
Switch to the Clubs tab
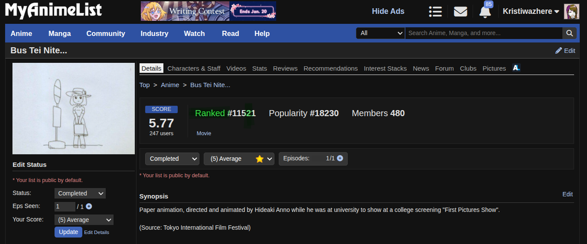(468, 68)
